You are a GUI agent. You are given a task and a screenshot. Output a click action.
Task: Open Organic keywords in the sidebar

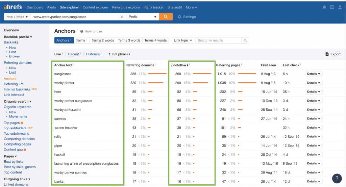[18, 107]
